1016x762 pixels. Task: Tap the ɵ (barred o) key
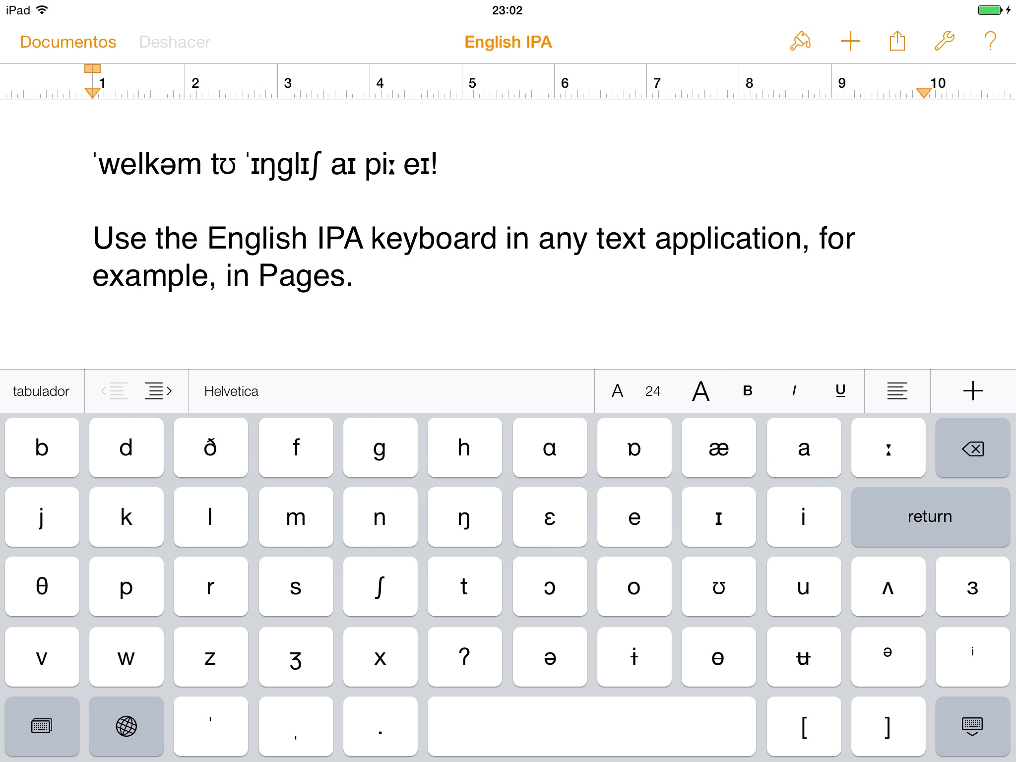tap(719, 657)
